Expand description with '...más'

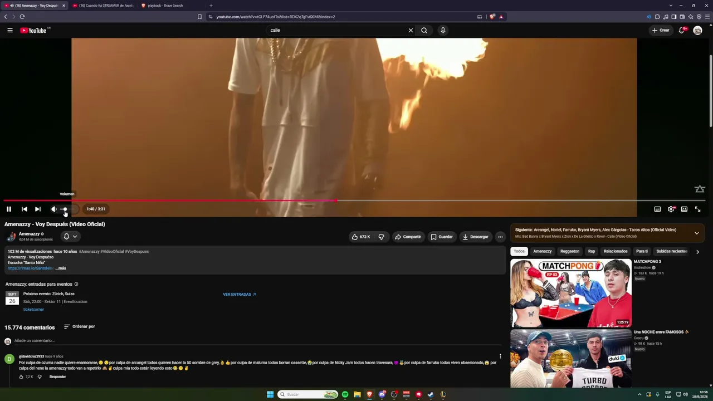61,268
